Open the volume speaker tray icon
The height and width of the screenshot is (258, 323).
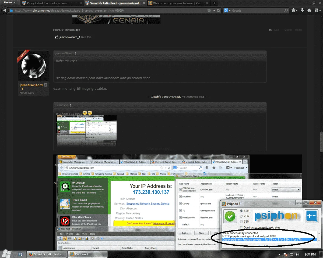(297, 254)
